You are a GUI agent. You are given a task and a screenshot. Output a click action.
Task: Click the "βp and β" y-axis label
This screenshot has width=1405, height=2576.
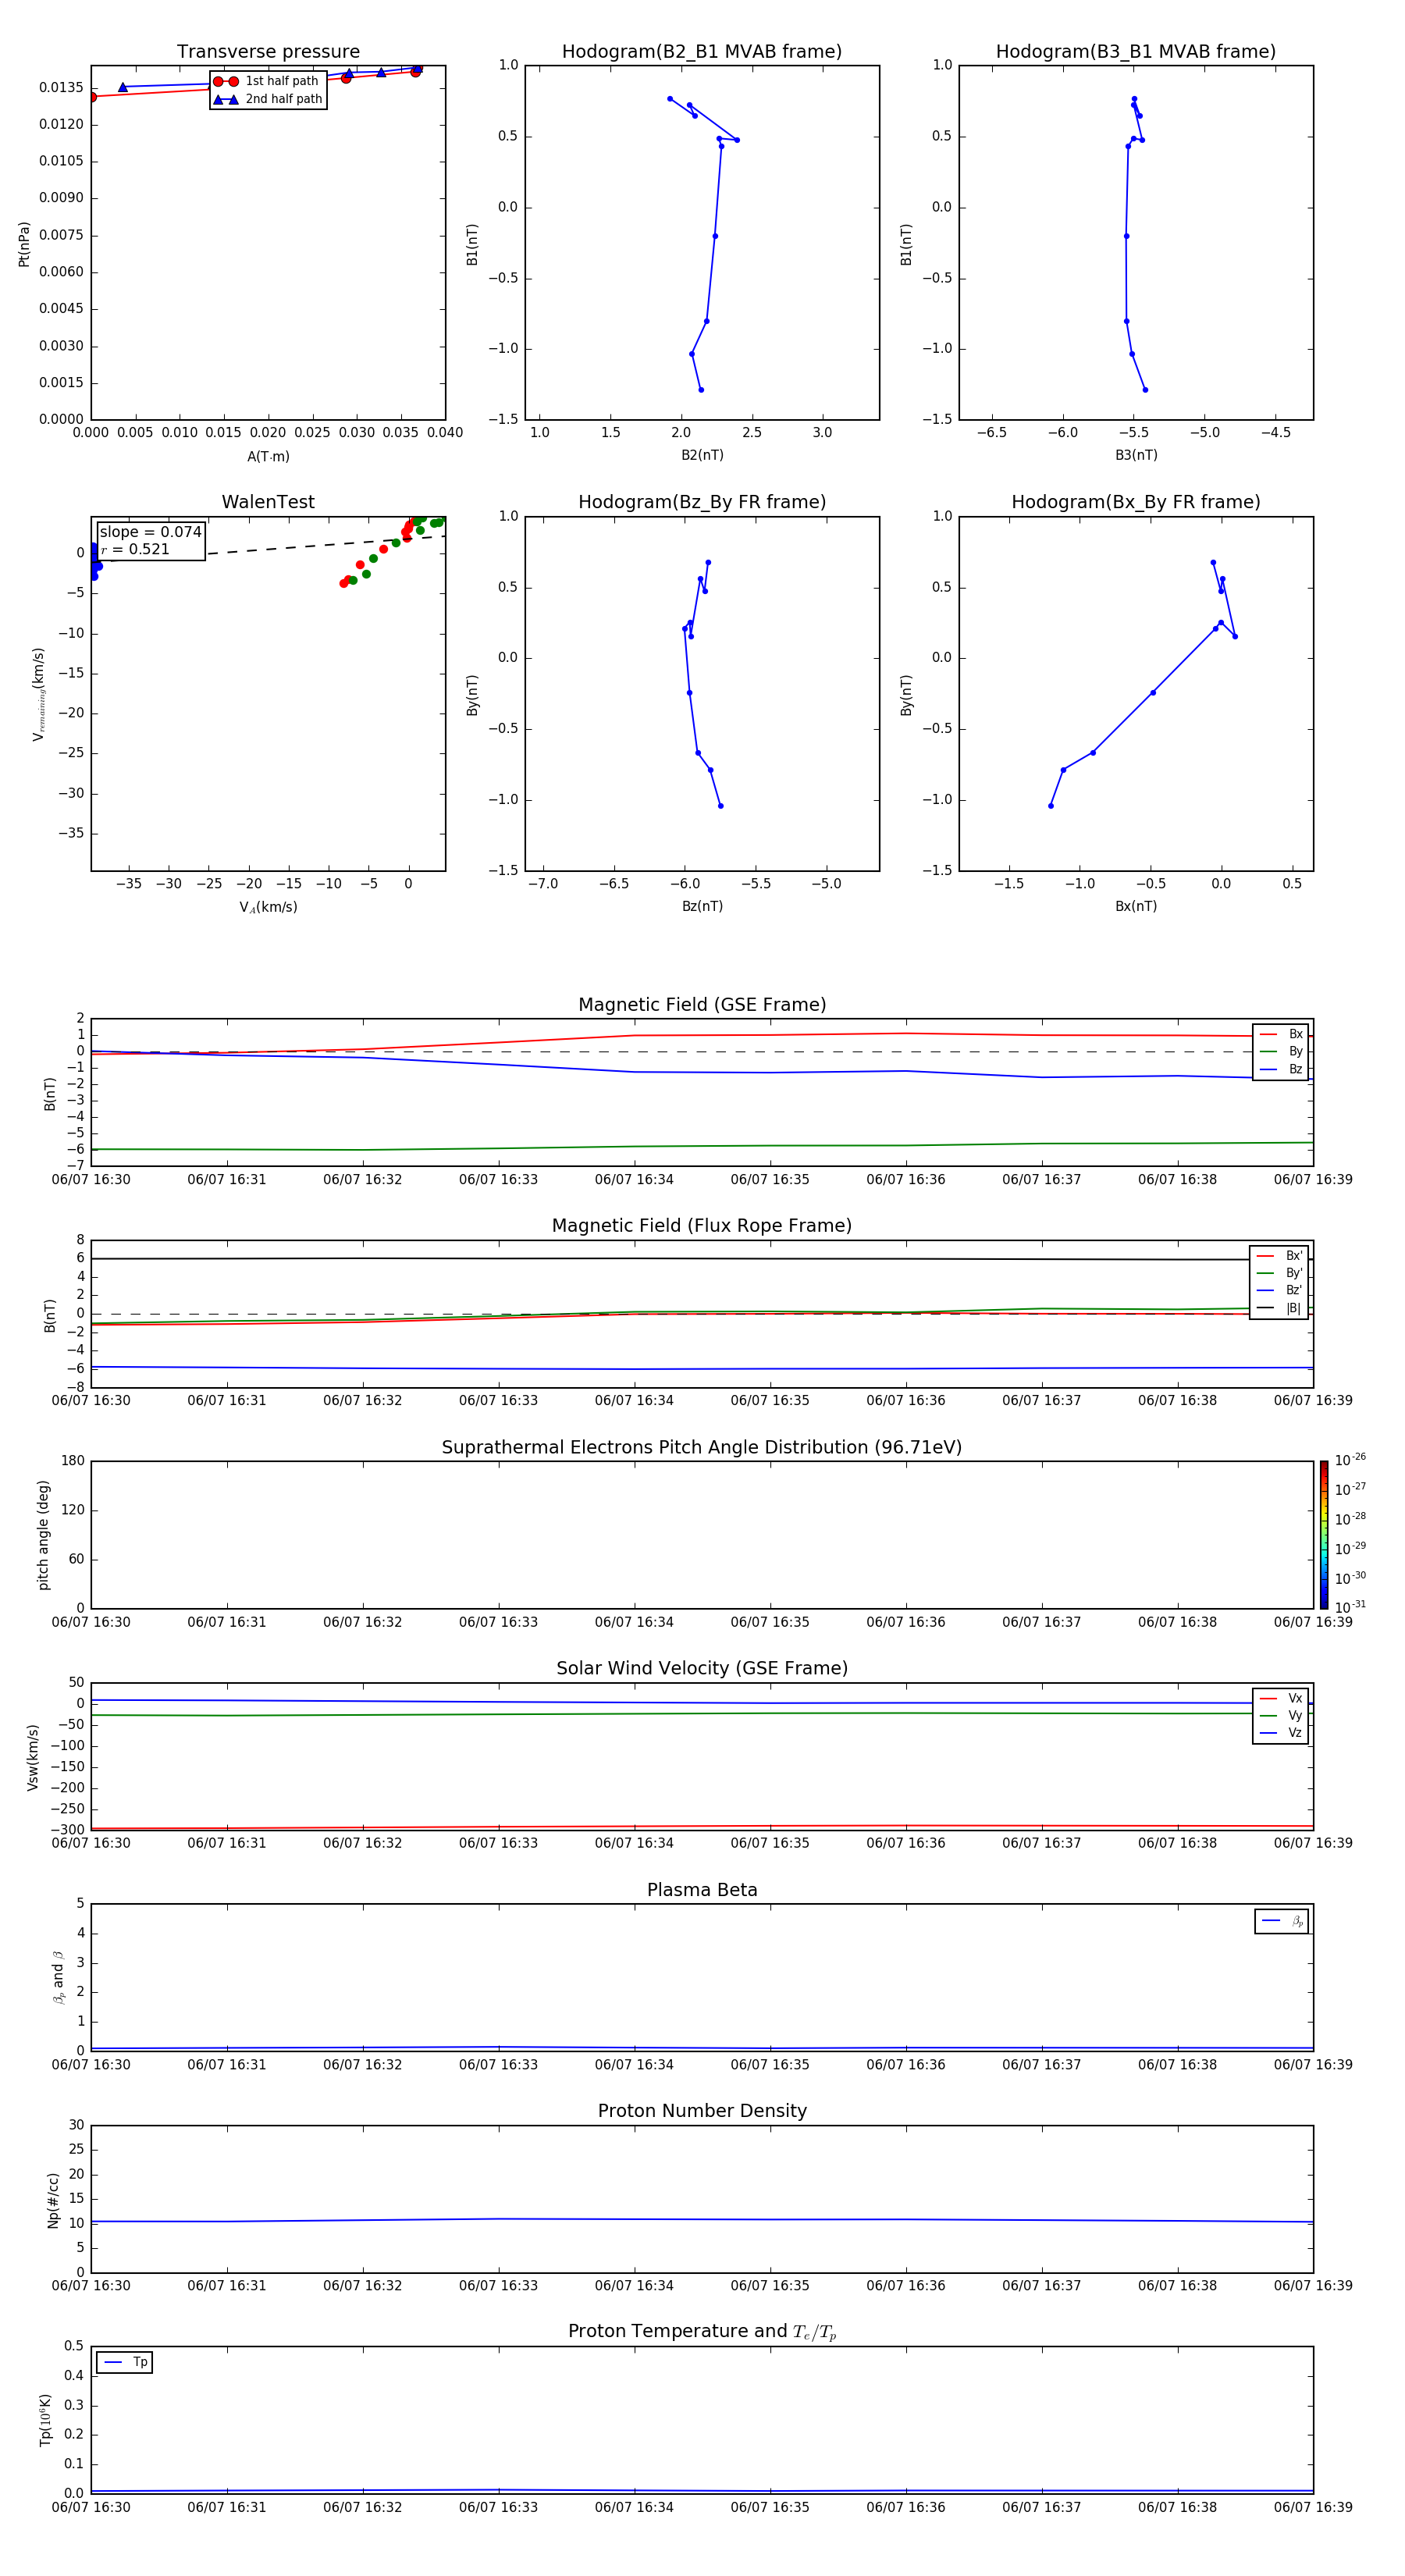59,1978
